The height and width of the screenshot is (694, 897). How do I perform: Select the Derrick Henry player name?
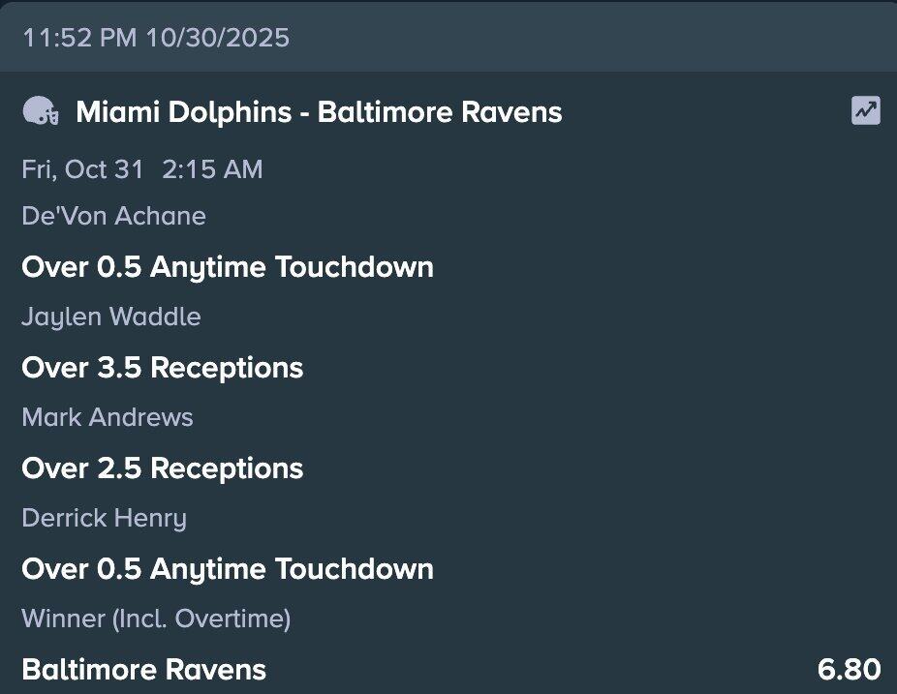click(104, 518)
